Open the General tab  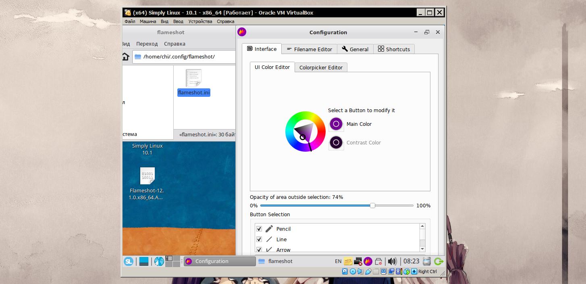coord(355,49)
